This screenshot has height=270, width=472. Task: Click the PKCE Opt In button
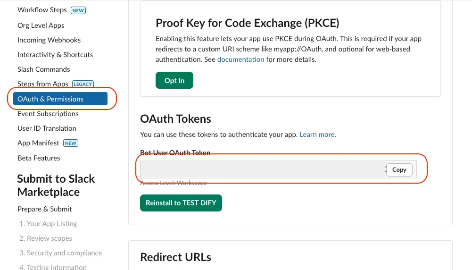pyautogui.click(x=174, y=81)
